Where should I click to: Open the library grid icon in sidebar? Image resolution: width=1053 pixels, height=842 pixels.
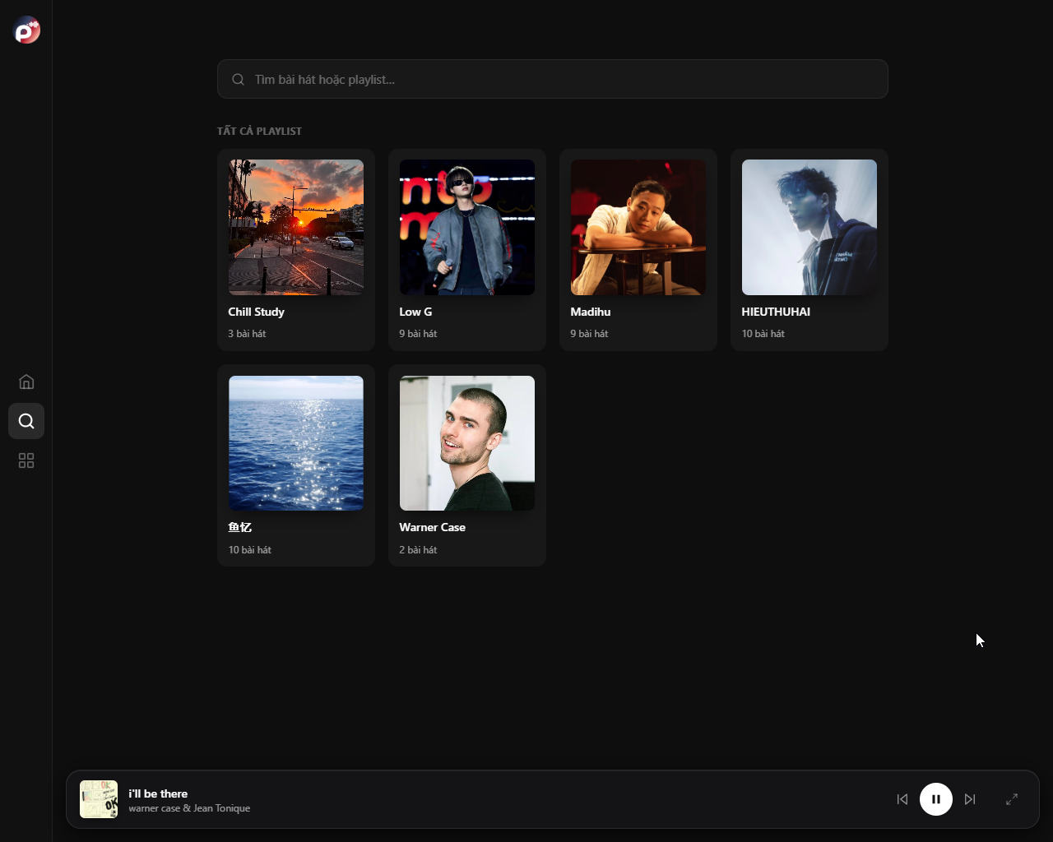coord(26,460)
